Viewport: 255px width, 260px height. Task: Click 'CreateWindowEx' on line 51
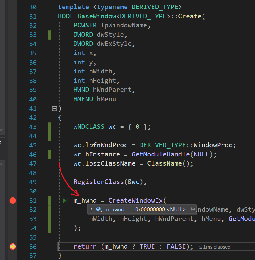pyautogui.click(x=135, y=200)
